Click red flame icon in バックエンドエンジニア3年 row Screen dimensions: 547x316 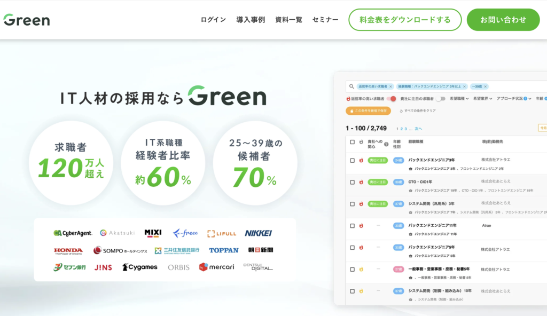[x=361, y=161]
